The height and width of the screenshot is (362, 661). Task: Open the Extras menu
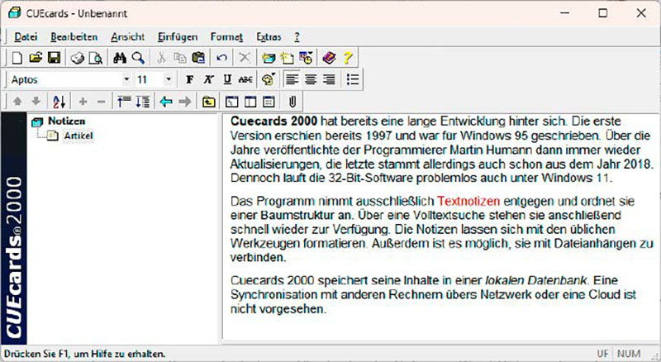point(269,37)
